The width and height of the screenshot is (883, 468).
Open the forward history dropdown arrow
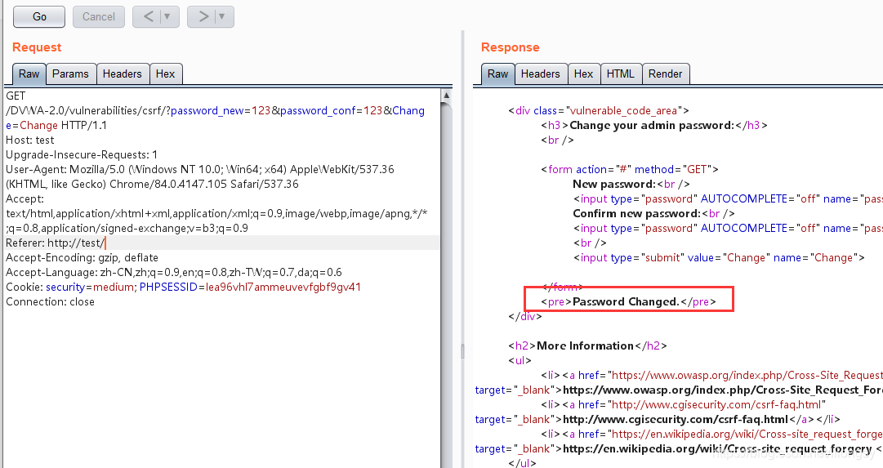point(222,17)
